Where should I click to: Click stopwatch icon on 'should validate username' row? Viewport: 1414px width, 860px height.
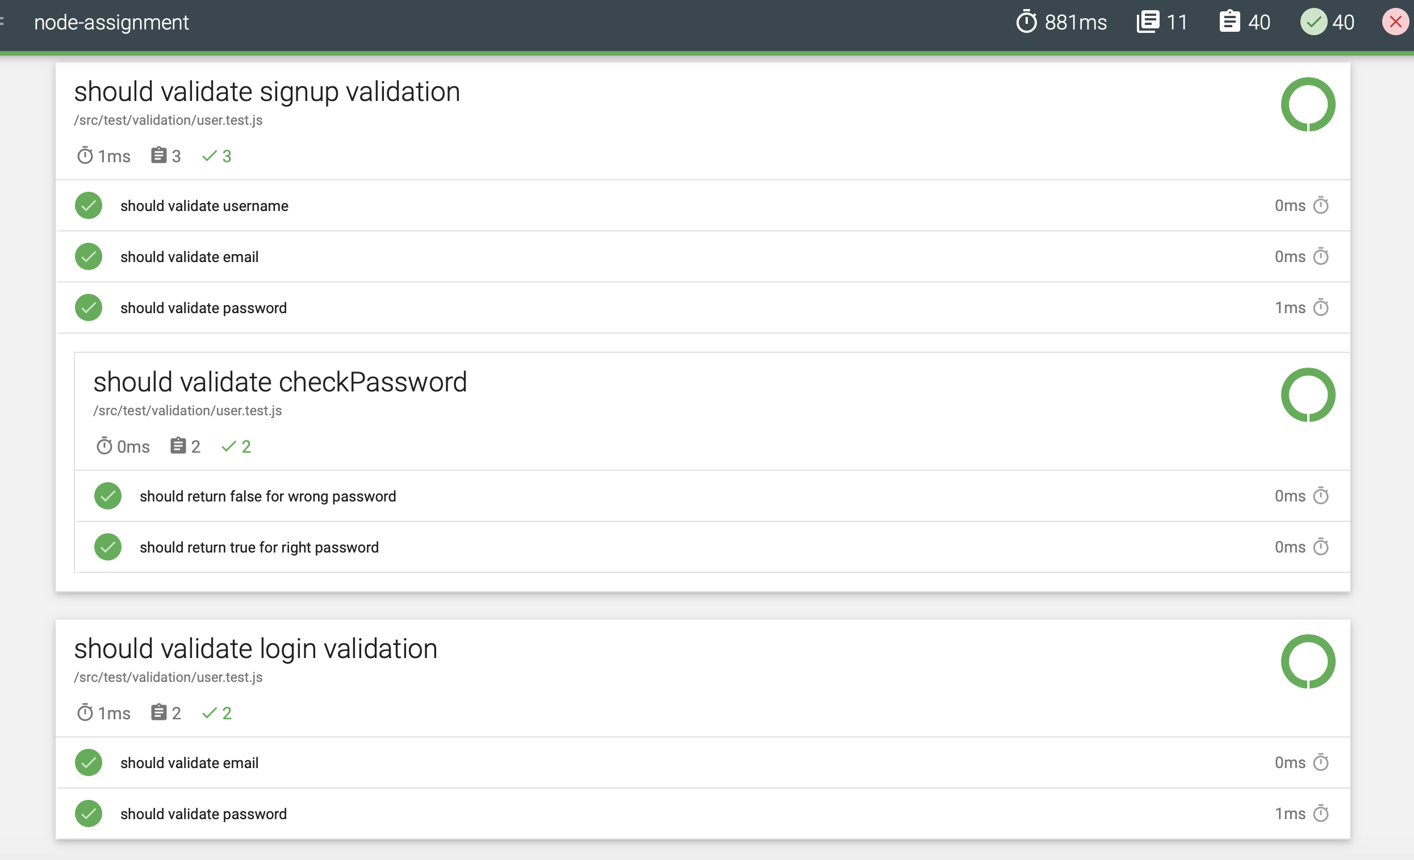(x=1321, y=205)
